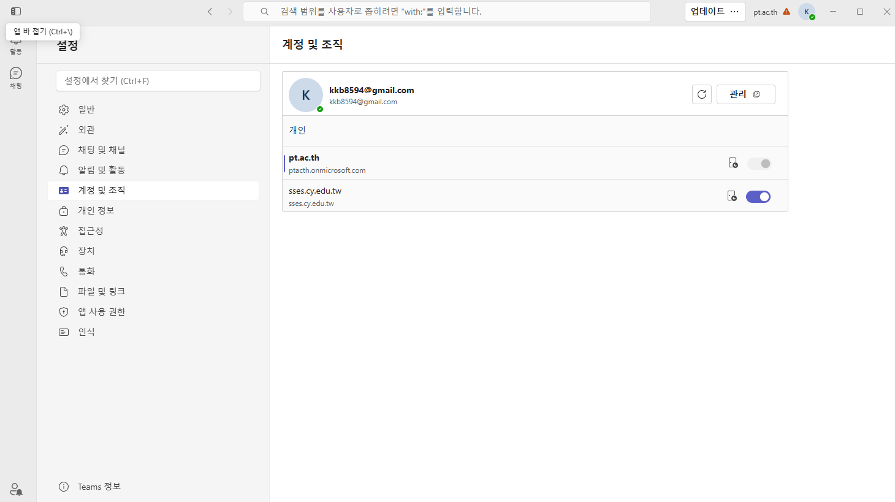
Task: Open 알림 및 활동 settings
Action: [153, 170]
